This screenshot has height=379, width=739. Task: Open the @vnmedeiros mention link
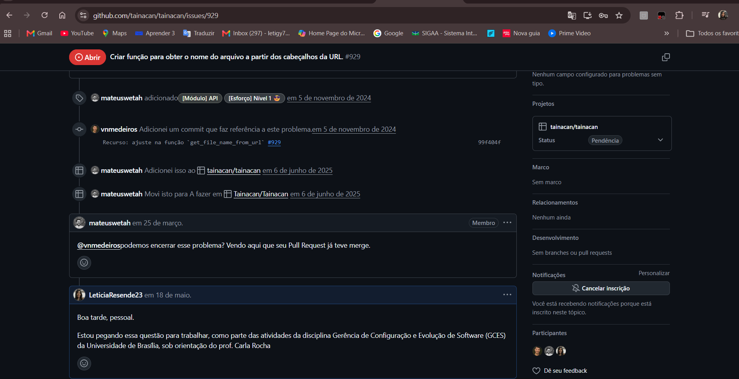click(99, 245)
